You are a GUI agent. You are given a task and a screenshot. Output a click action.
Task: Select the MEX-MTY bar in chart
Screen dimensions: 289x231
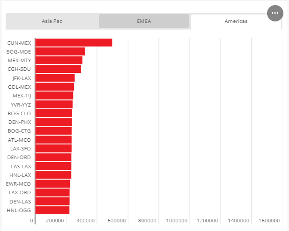(x=59, y=60)
